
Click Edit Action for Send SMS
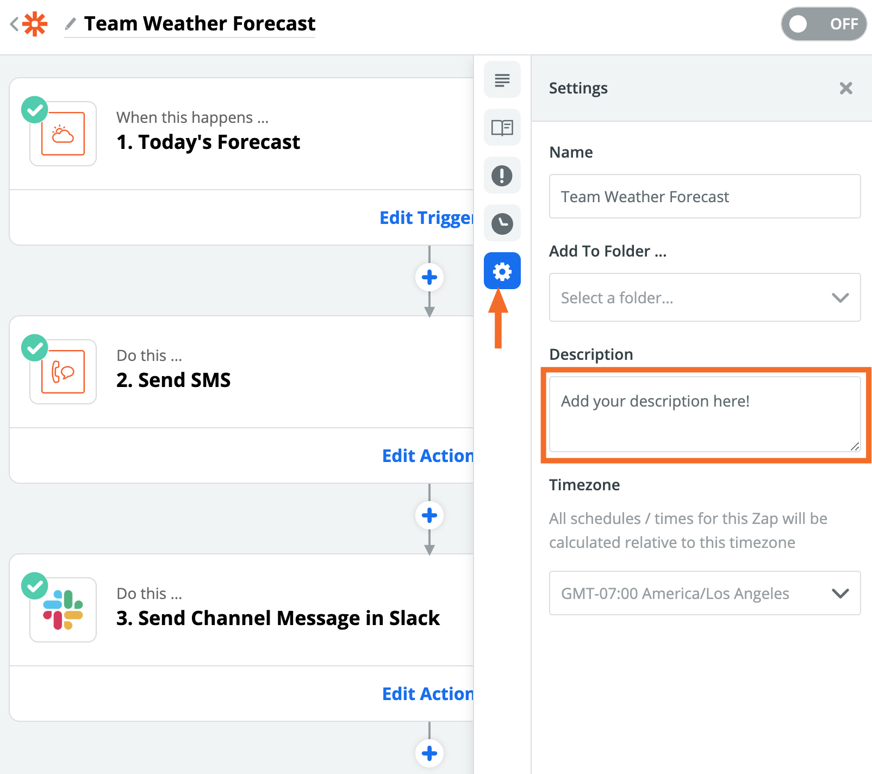427,455
